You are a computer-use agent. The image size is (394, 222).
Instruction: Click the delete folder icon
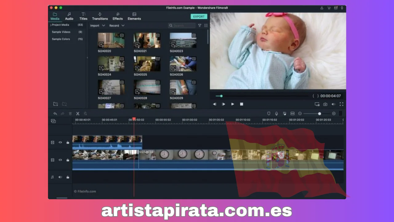[x=64, y=104]
